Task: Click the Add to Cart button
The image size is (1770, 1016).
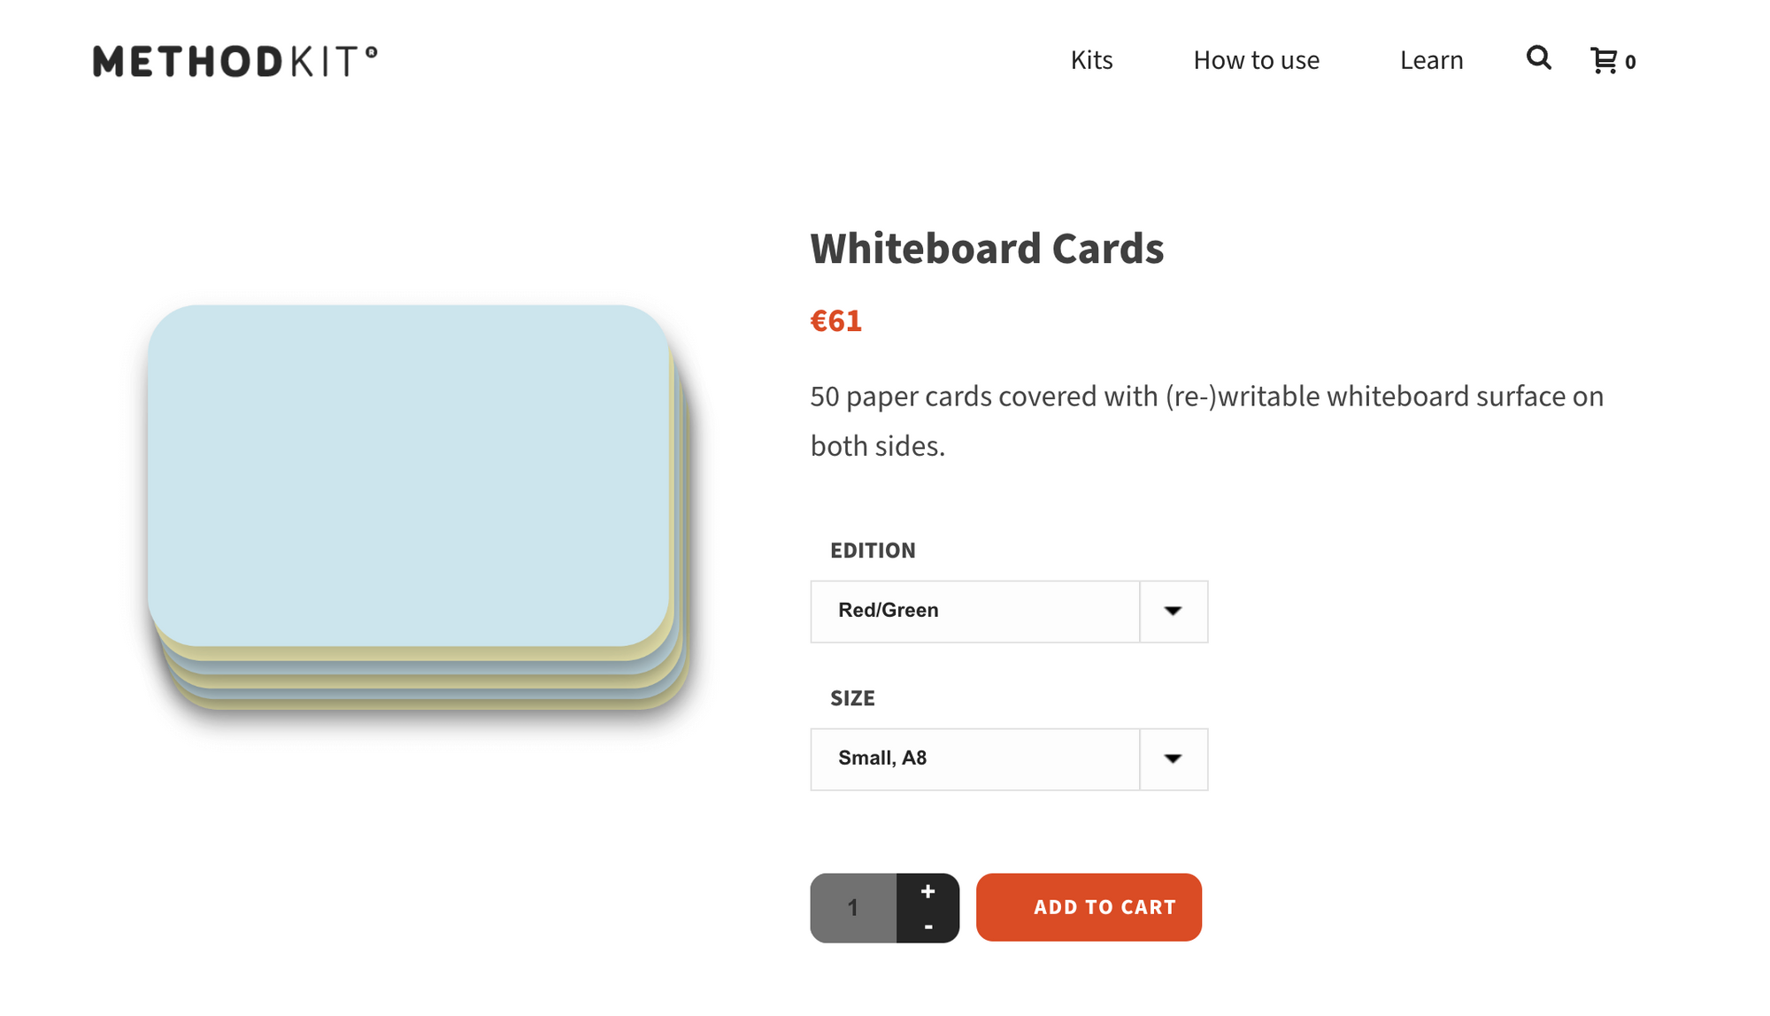Action: 1088,906
